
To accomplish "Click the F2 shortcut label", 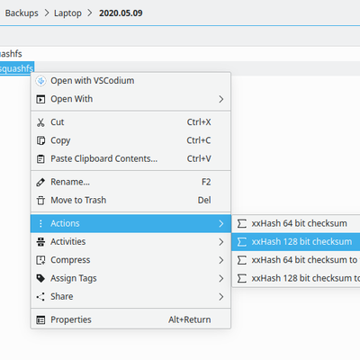I will pyautogui.click(x=206, y=182).
